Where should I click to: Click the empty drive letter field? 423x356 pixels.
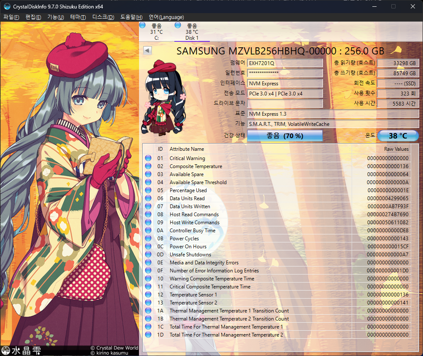point(285,103)
